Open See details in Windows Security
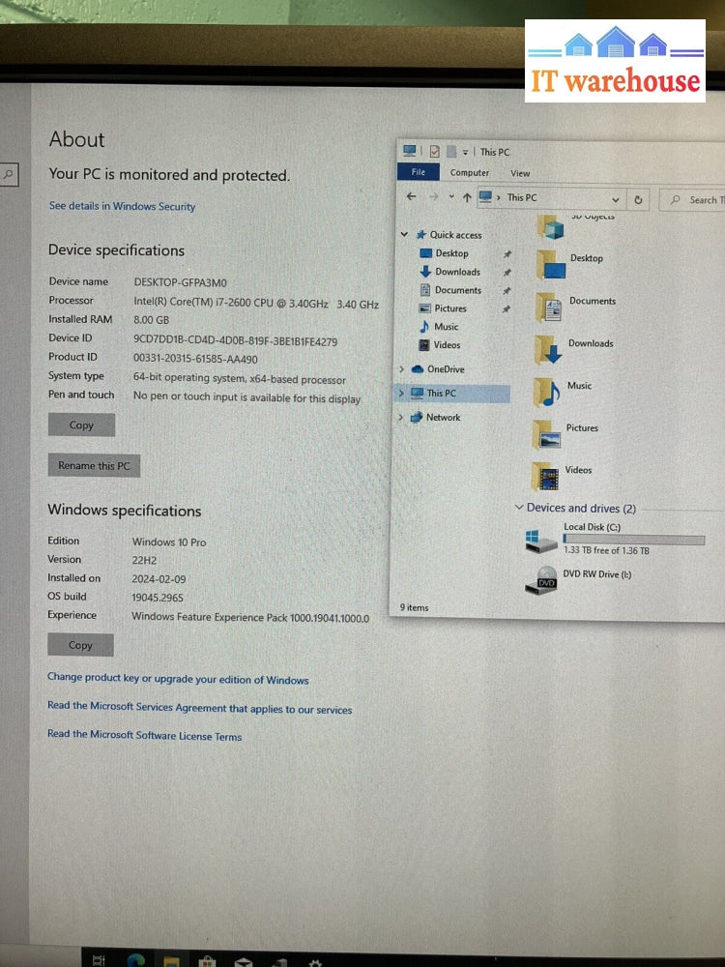 click(x=122, y=206)
